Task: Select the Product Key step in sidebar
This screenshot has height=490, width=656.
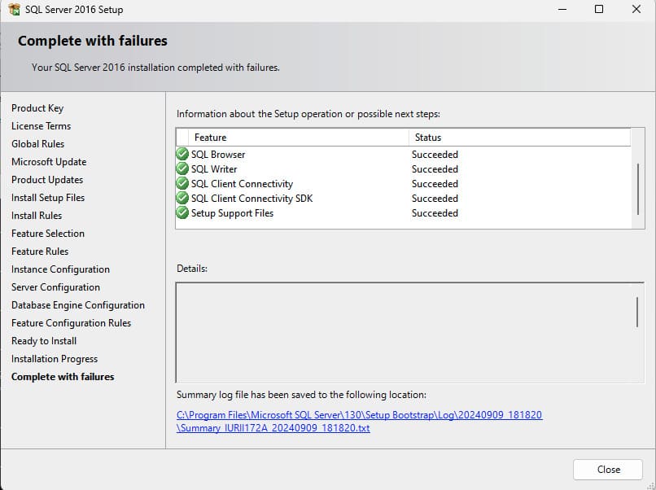Action: (37, 108)
